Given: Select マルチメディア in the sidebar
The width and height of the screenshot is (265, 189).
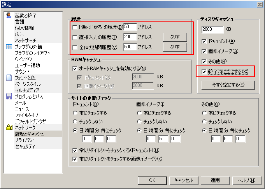Looking at the screenshot, I should pyautogui.click(x=26, y=90).
